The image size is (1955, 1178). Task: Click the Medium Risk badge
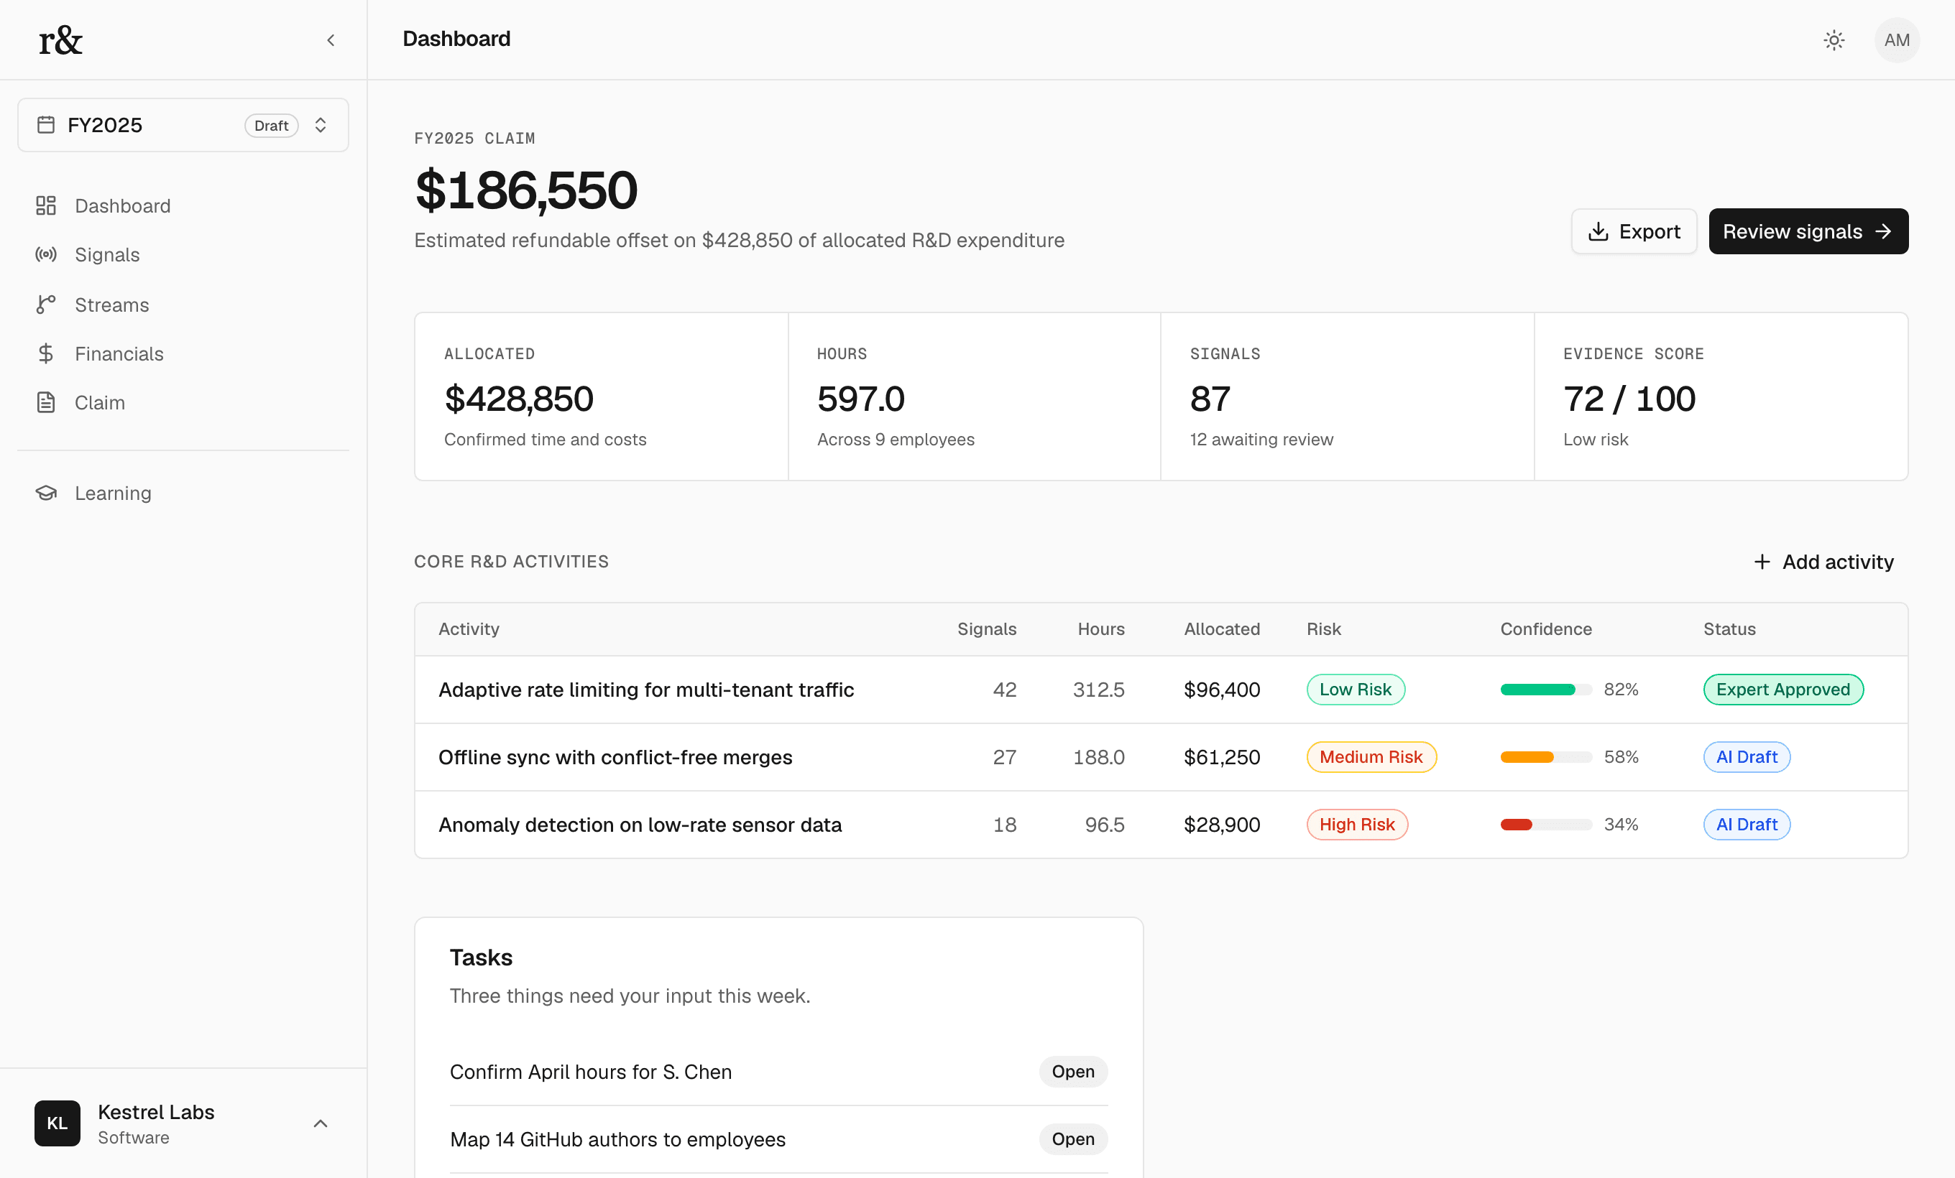(1371, 757)
